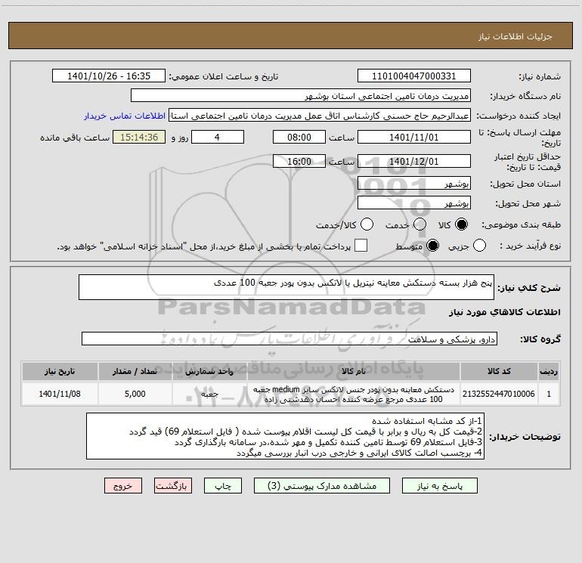Click the announcement date field 1401/10/26 - 16:35

tap(109, 76)
